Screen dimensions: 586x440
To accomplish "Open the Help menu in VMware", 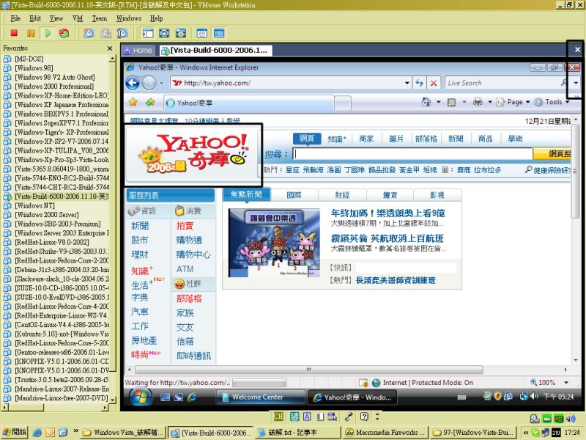I will pyautogui.click(x=156, y=18).
